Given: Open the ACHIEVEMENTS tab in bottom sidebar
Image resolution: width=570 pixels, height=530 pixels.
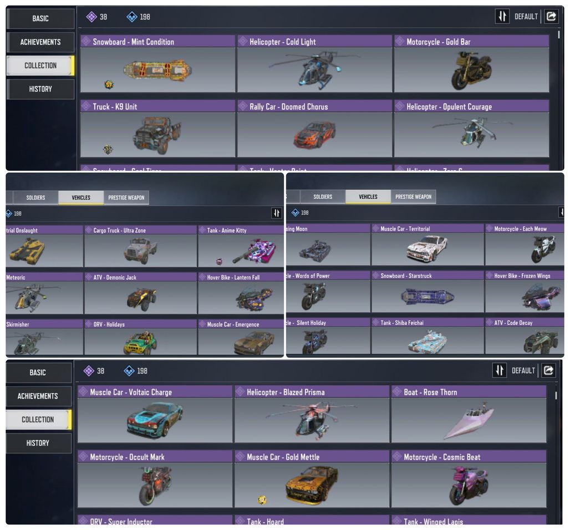Looking at the screenshot, I should pos(38,396).
